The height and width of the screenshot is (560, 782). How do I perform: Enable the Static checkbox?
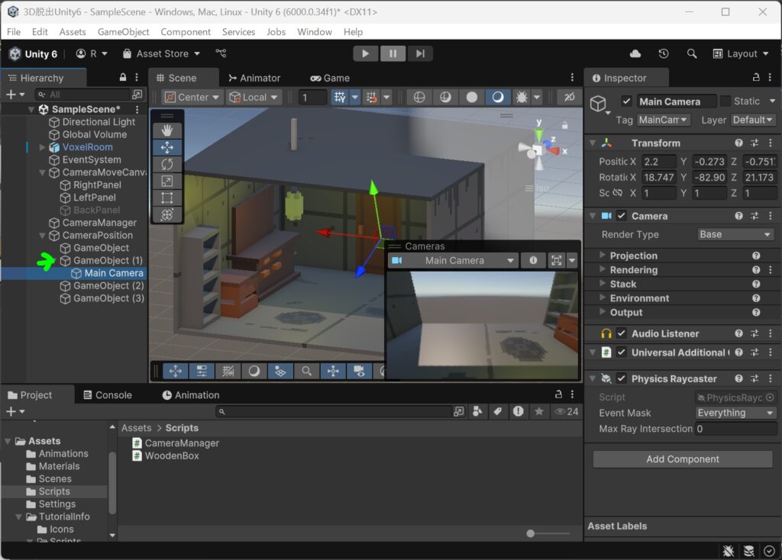(725, 101)
